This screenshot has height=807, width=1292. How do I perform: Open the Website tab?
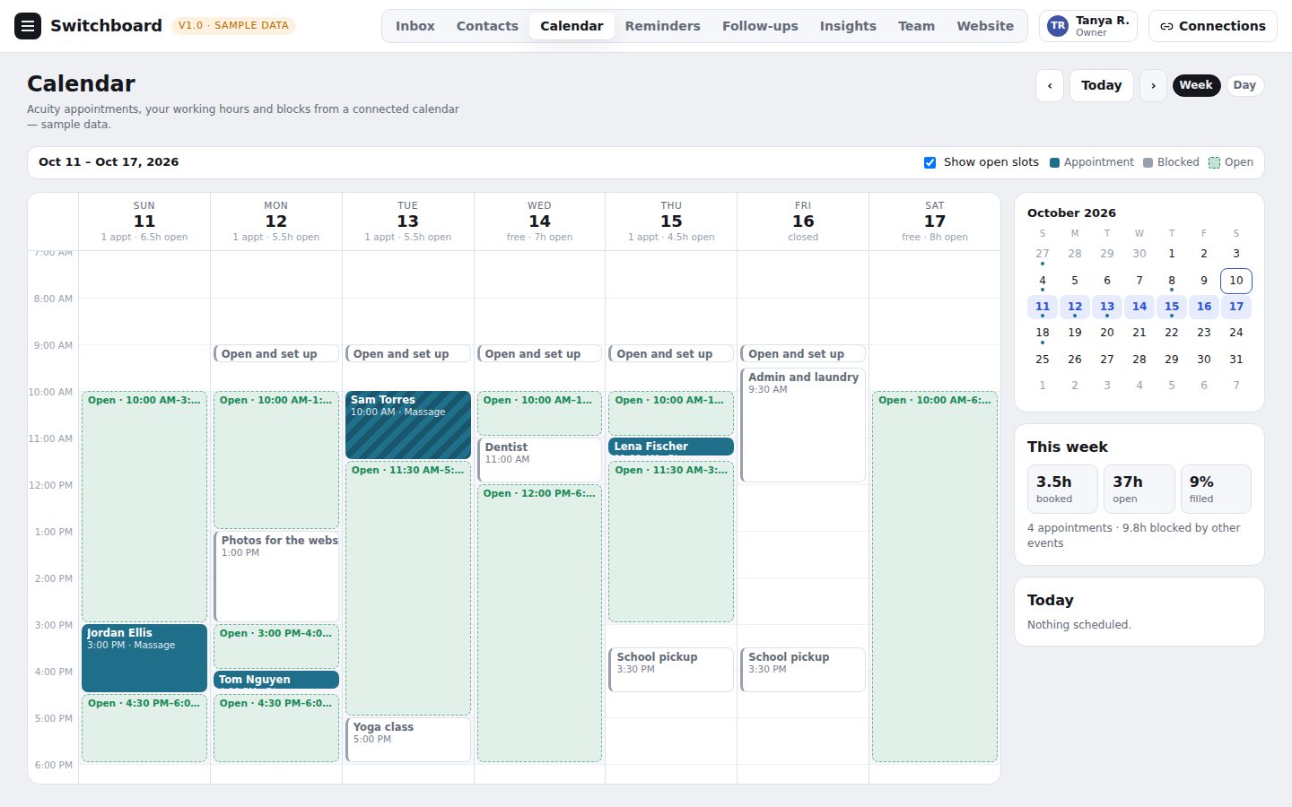click(x=985, y=26)
